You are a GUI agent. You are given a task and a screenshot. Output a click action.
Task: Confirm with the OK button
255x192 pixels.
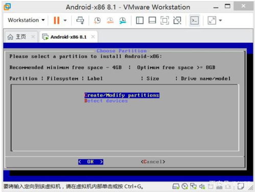tap(90, 162)
